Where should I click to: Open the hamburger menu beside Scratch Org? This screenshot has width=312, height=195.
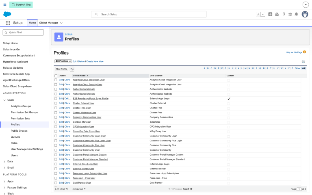click(5, 4)
